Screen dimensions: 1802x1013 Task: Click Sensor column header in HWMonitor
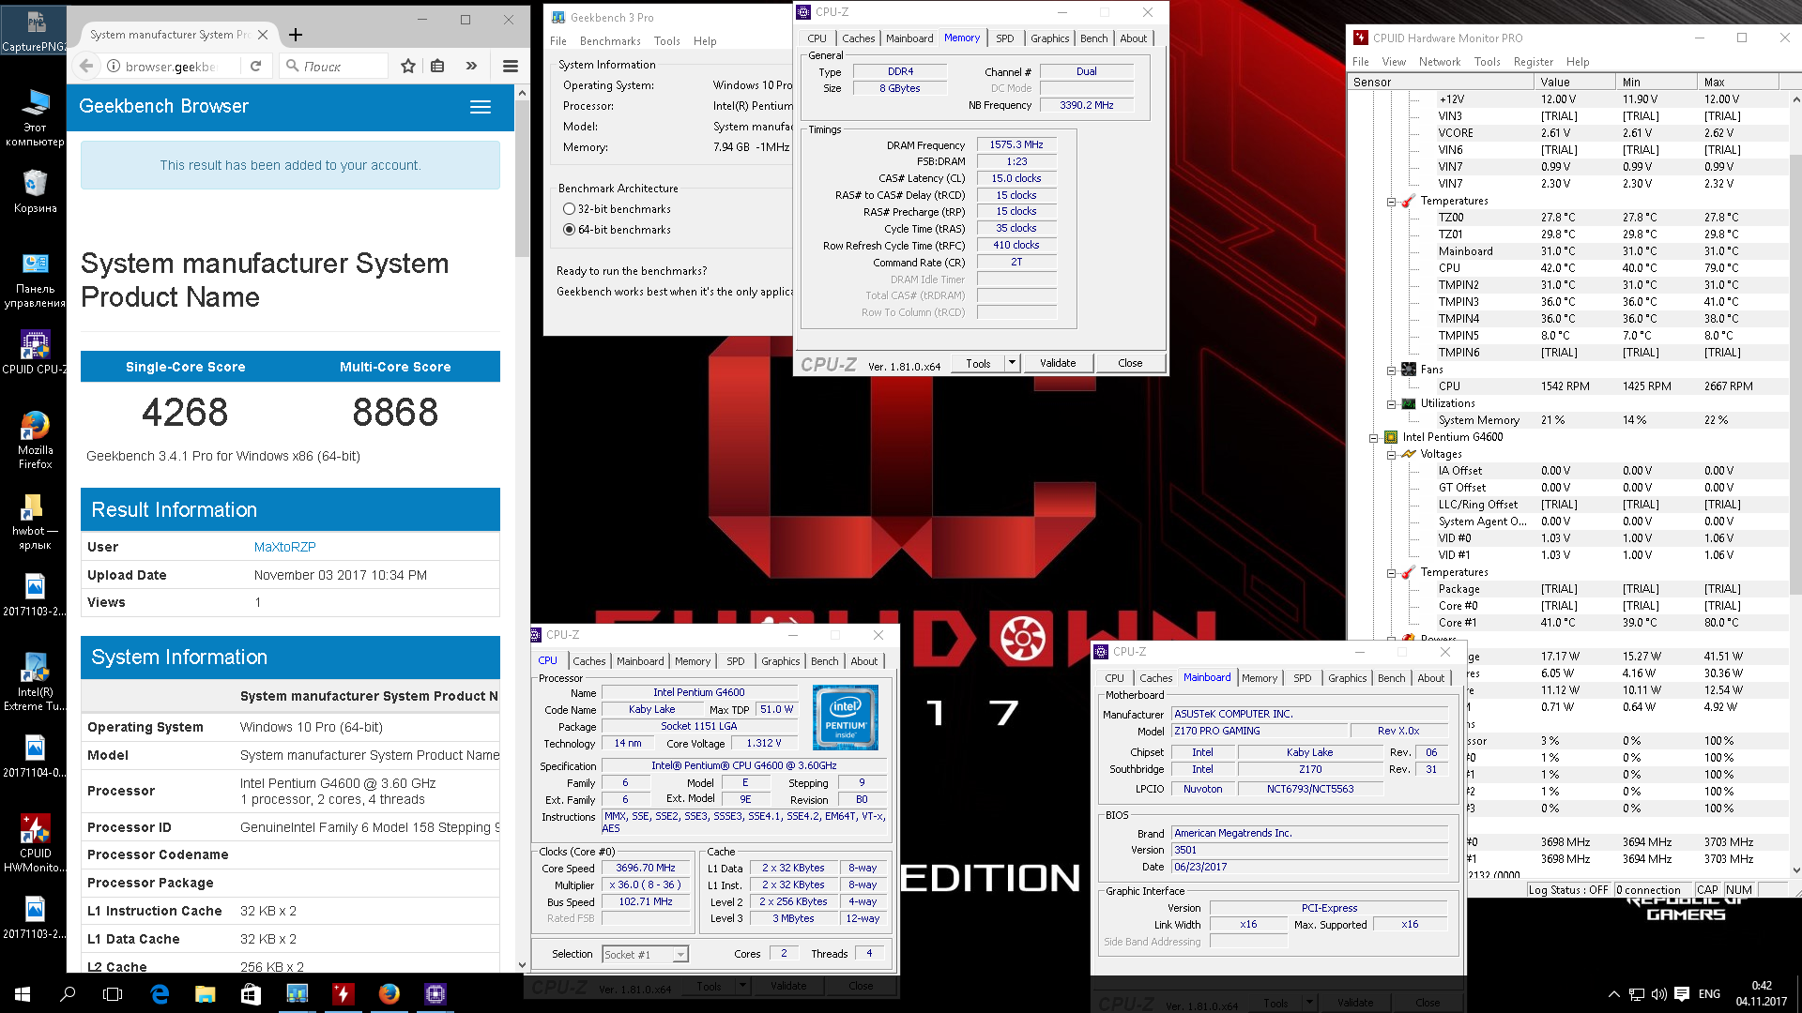coord(1441,83)
